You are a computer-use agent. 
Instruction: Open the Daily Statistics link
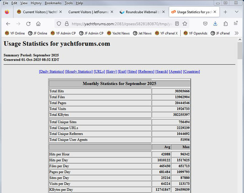point(52,71)
